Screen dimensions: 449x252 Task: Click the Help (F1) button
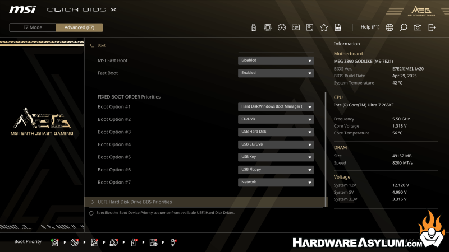370,27
